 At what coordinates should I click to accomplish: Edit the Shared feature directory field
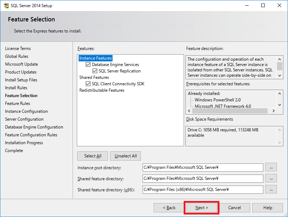click(x=203, y=178)
